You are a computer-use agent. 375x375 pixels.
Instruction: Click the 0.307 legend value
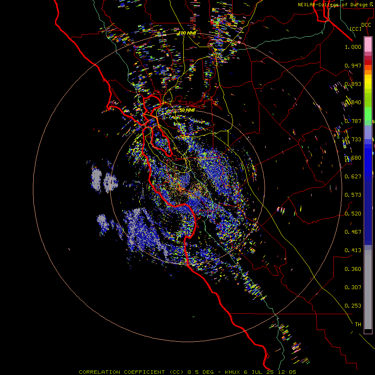[353, 287]
